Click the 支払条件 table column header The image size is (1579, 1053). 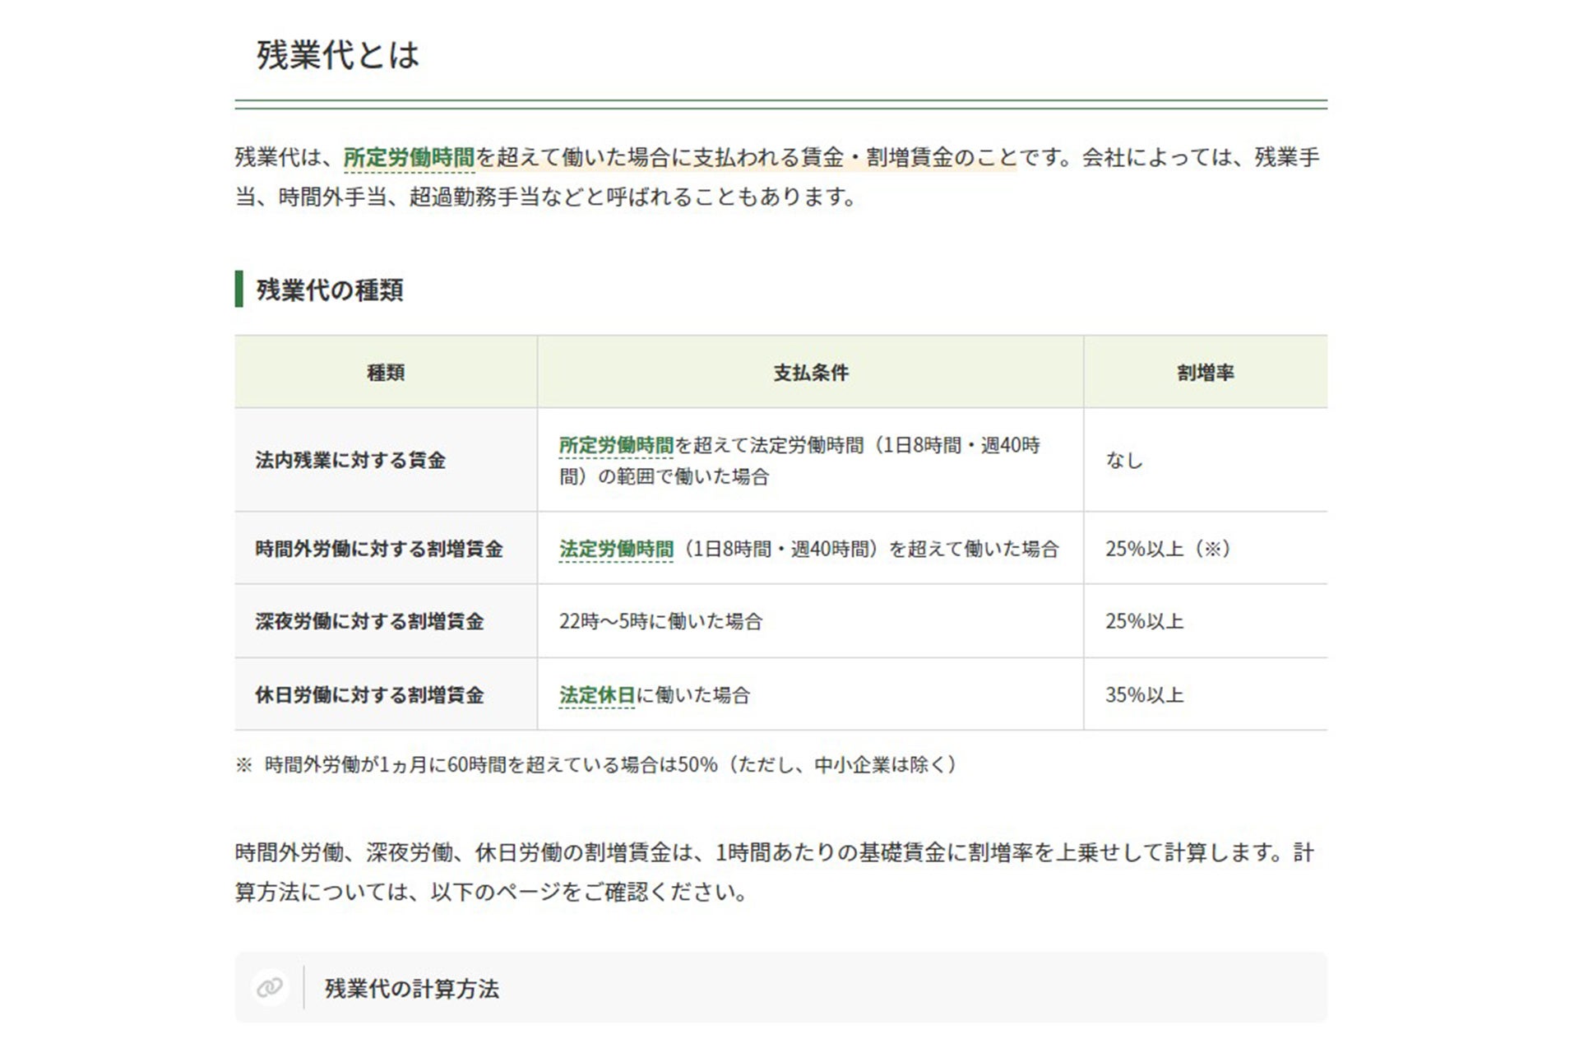[x=810, y=373]
